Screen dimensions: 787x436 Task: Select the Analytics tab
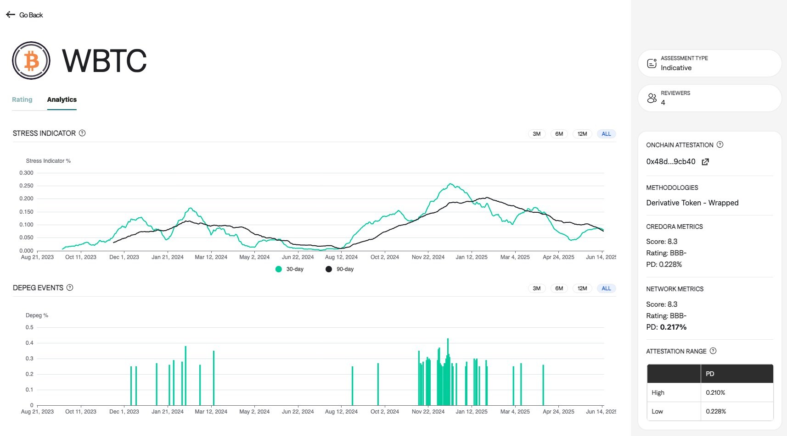point(62,99)
